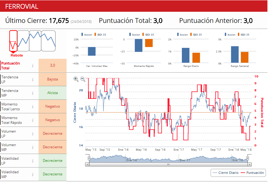Toggle Accion legend in Momento Rápido chart

(x=135, y=35)
